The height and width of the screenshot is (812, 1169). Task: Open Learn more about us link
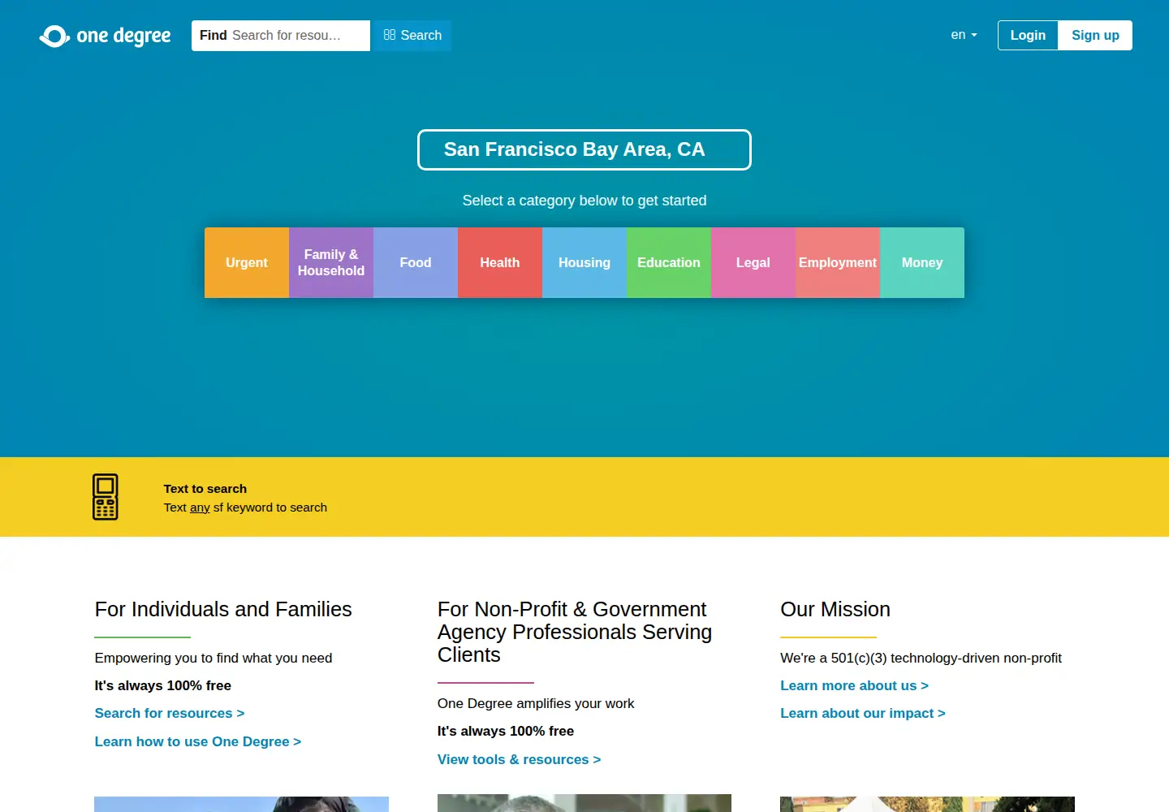[x=854, y=685]
